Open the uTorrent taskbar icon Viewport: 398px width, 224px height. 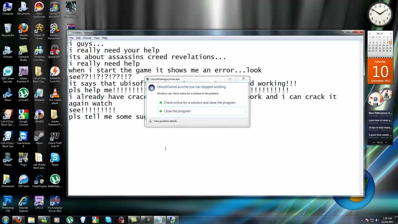(x=70, y=220)
